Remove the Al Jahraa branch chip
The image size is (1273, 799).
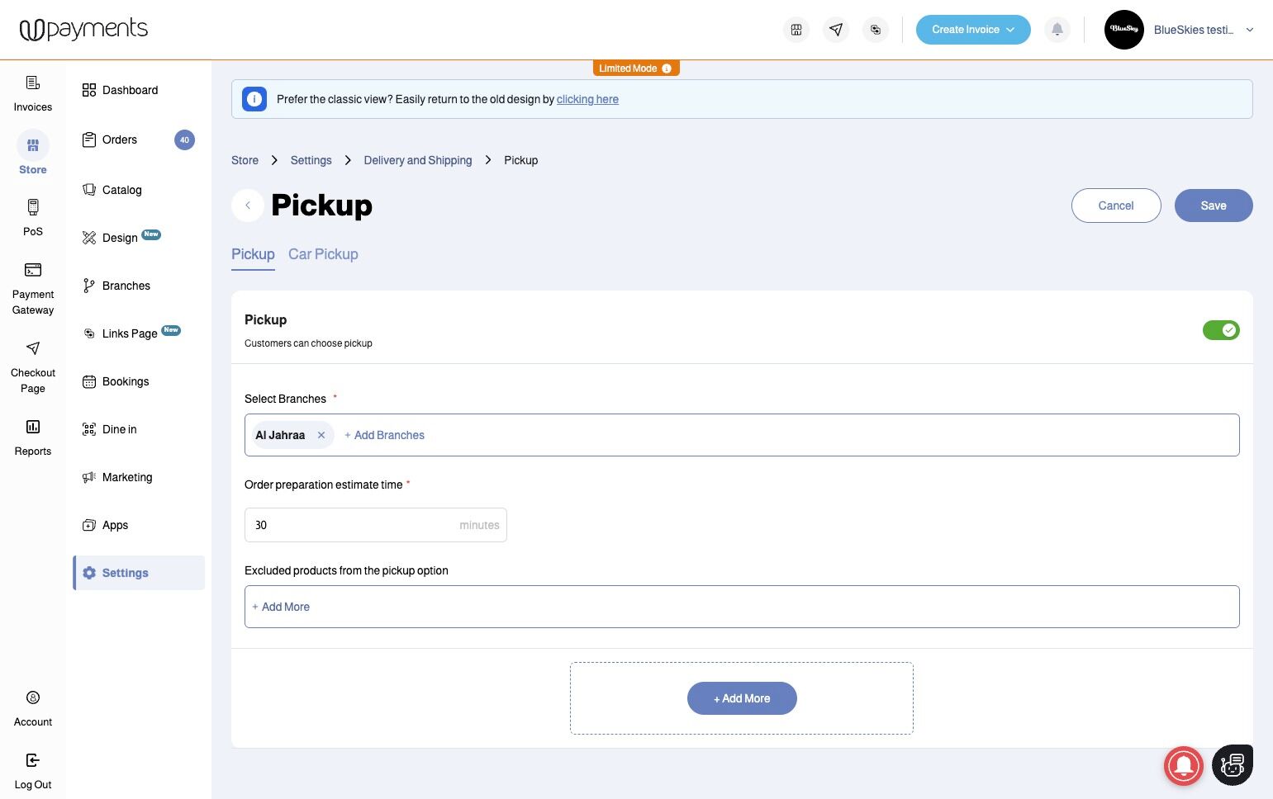321,435
